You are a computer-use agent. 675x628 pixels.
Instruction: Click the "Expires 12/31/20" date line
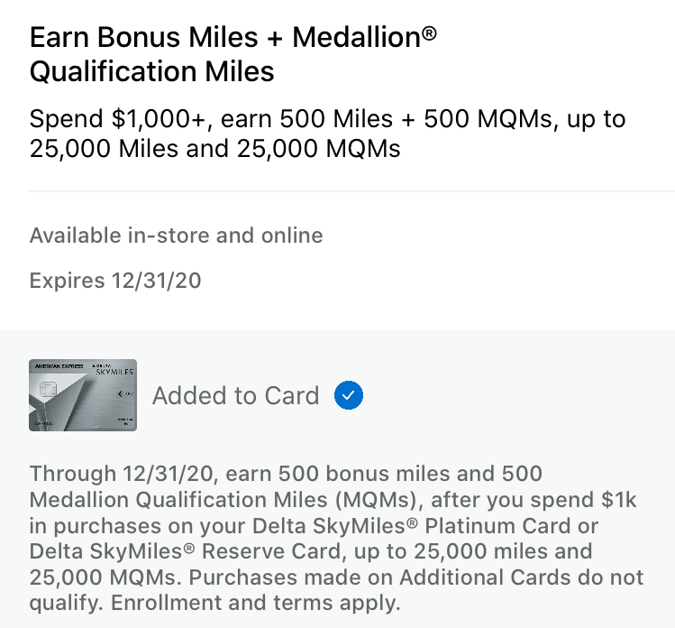(115, 281)
